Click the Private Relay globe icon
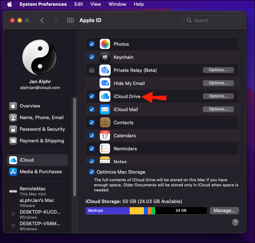The height and width of the screenshot is (243, 255). pyautogui.click(x=105, y=70)
